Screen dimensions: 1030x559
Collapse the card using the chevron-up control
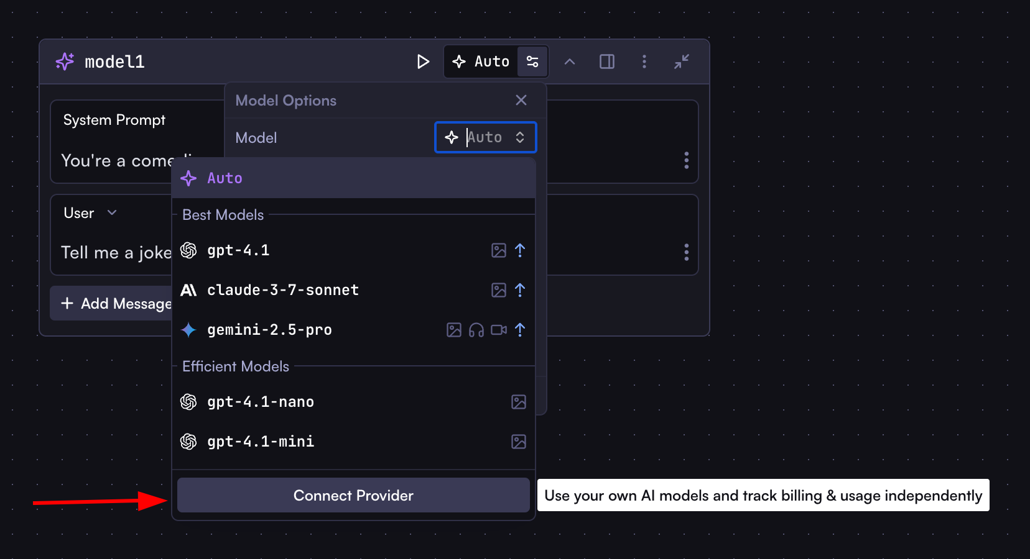(x=570, y=61)
